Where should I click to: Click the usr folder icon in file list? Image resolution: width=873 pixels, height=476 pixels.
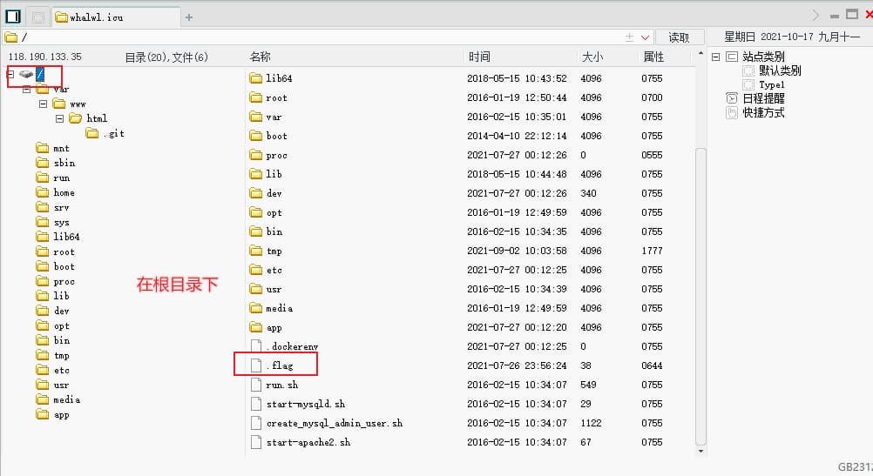(x=255, y=289)
